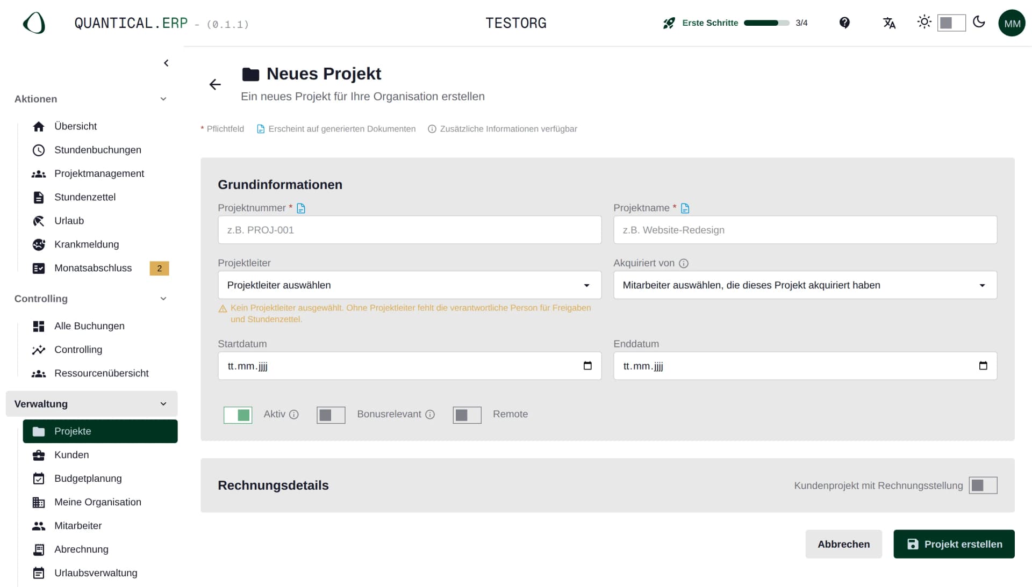Click the Monatsabschluss checklist icon

(x=39, y=268)
